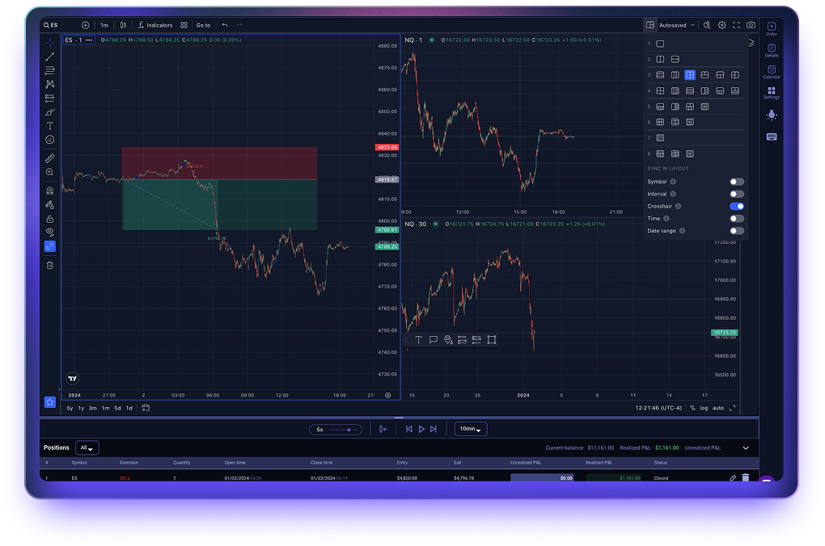Open the 10min replay interval dropdown
The image size is (825, 546).
[x=471, y=429]
